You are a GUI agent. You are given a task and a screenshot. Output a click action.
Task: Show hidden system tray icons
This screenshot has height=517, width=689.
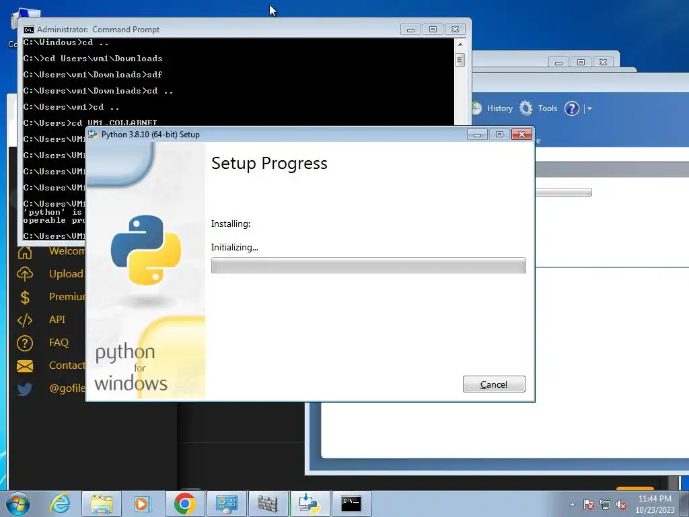(x=572, y=504)
